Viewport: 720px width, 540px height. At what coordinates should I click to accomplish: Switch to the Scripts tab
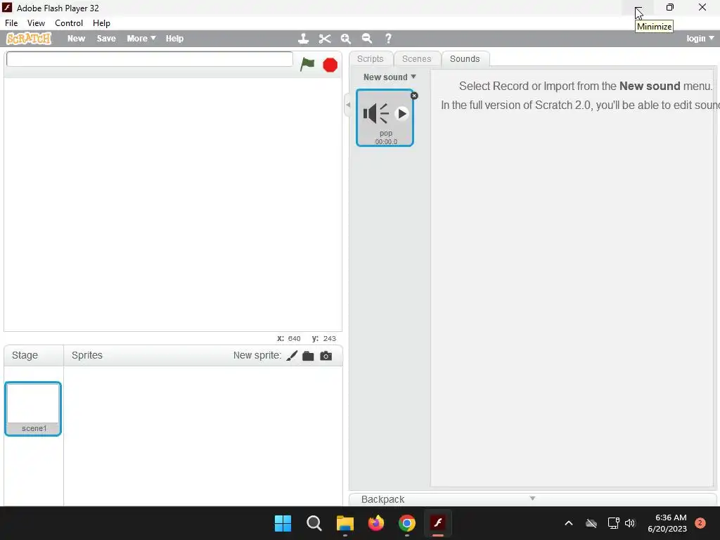(x=370, y=59)
